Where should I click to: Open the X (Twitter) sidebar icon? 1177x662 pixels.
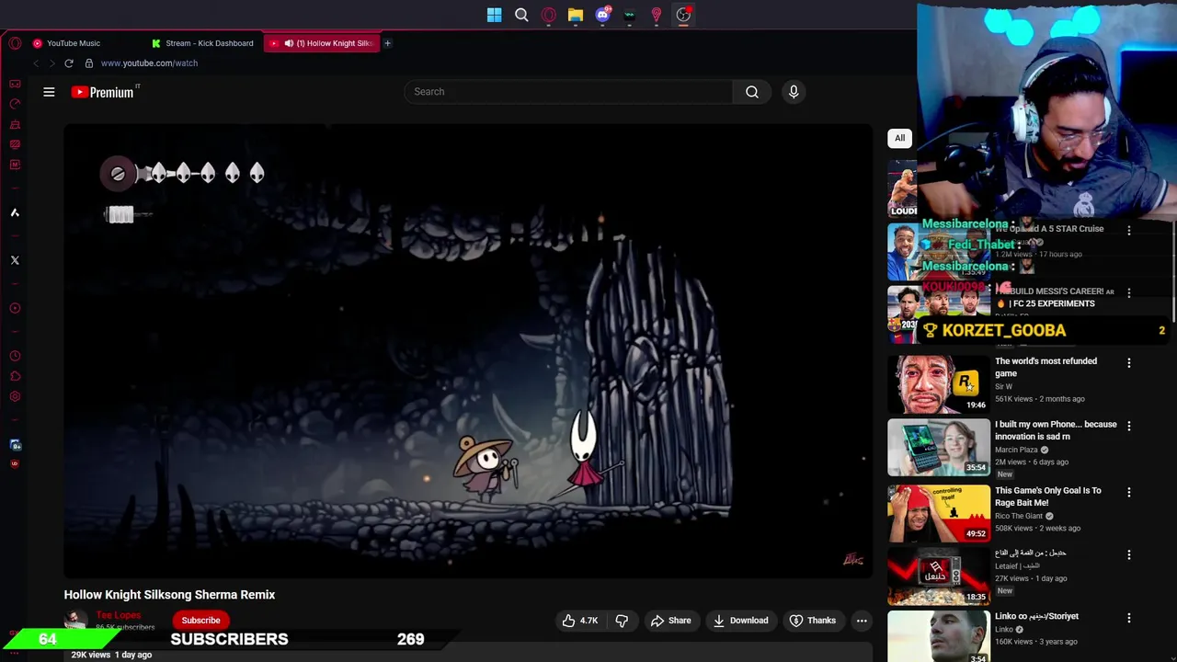[x=15, y=260]
